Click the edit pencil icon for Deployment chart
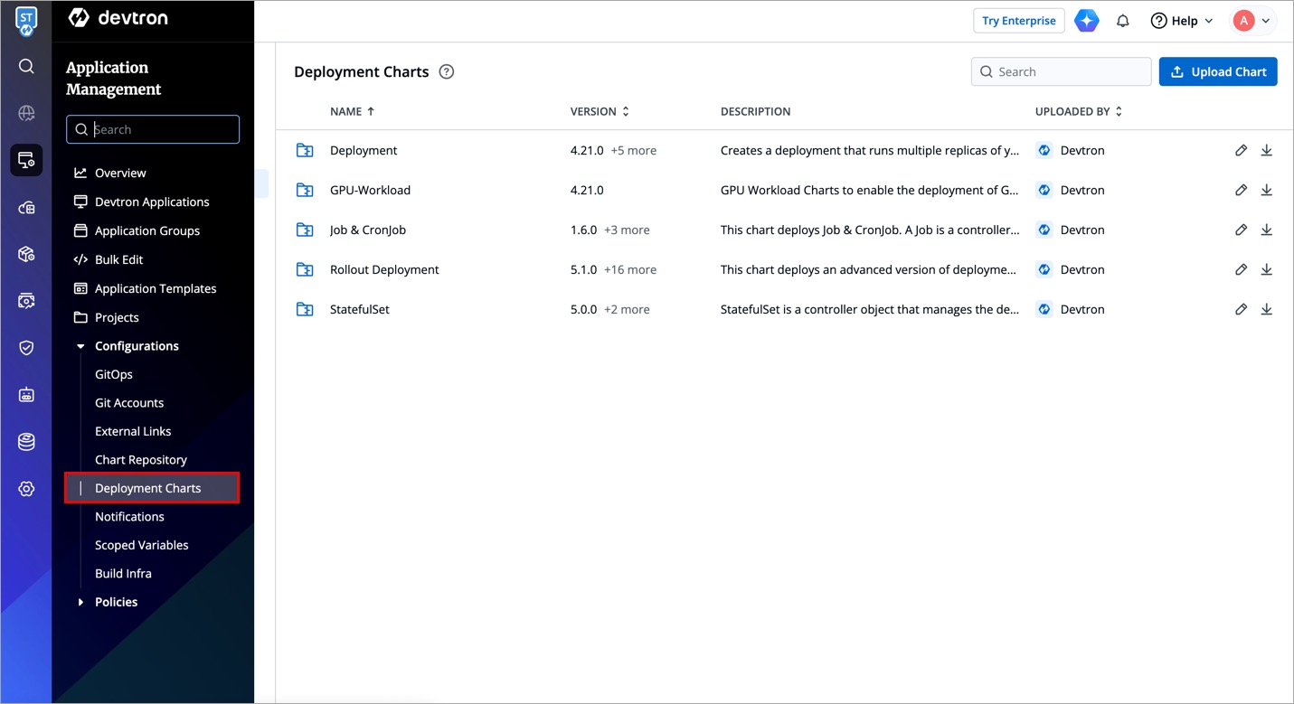Screen dimensions: 1294x704 [x=1241, y=151]
